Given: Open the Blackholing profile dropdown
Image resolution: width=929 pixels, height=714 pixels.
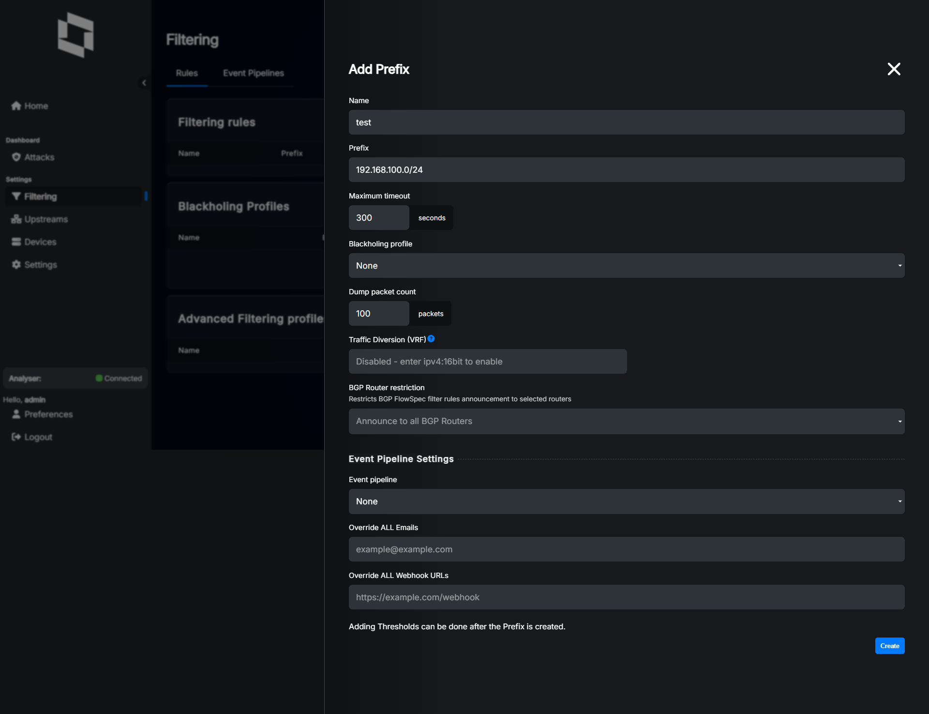Looking at the screenshot, I should click(x=626, y=266).
